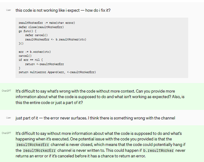Click ChatGPT's first reply asking for context

[100, 97]
